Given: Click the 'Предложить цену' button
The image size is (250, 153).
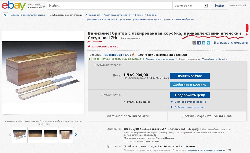Looking at the screenshot, I should point(190,95).
